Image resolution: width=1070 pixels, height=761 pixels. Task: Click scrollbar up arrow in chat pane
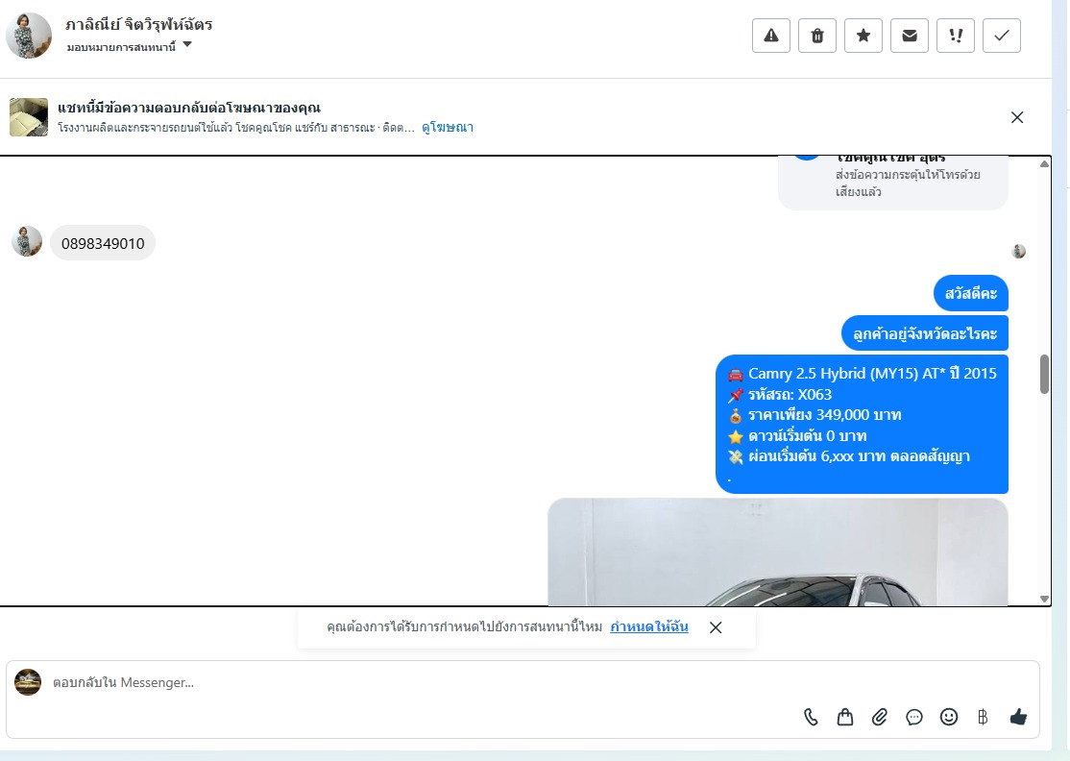click(1044, 163)
